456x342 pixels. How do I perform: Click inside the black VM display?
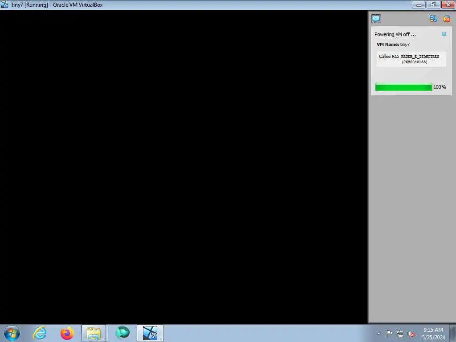(x=184, y=167)
